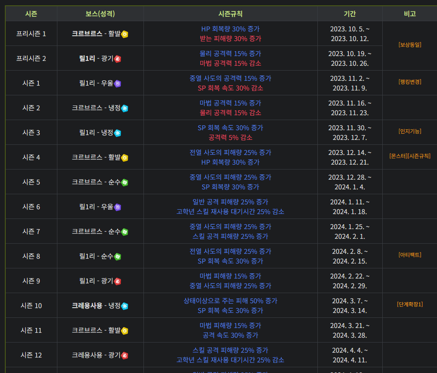
Task: Click the 냉정 personality icon in 시즌 2 row
Action: click(x=124, y=109)
